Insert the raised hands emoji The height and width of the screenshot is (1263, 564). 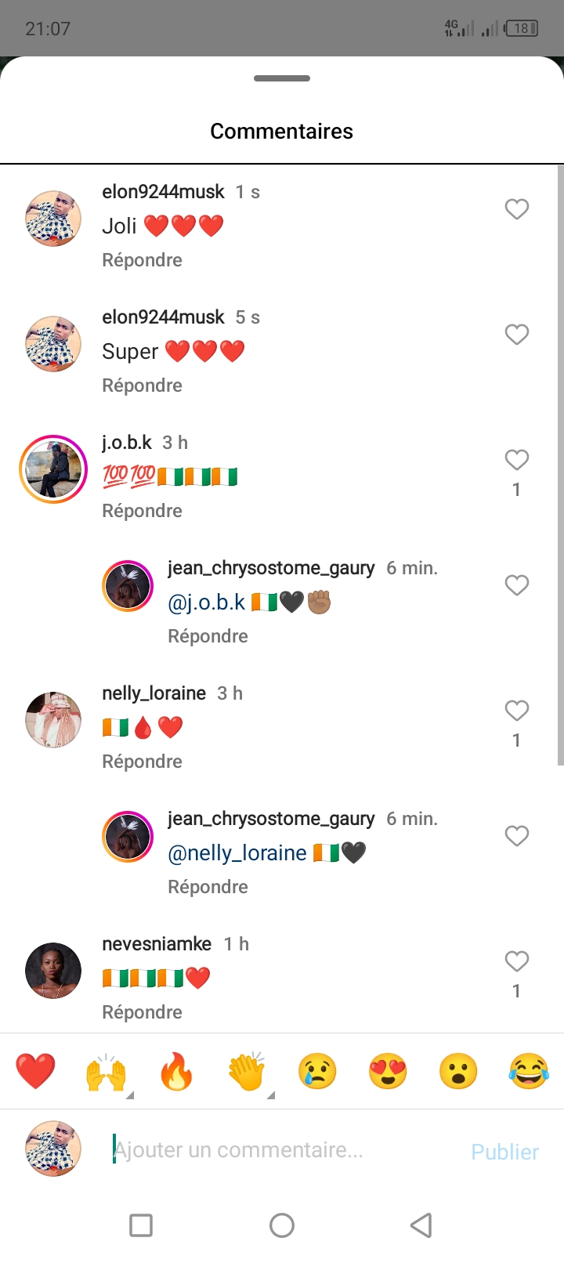pos(106,1071)
